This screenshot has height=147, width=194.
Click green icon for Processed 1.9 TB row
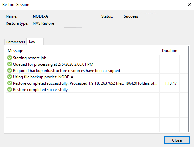point(10,83)
